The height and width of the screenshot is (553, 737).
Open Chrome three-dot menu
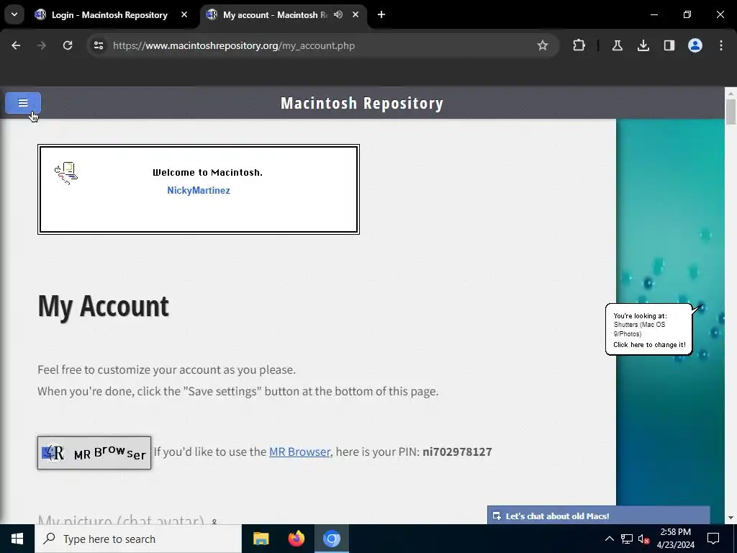(721, 45)
